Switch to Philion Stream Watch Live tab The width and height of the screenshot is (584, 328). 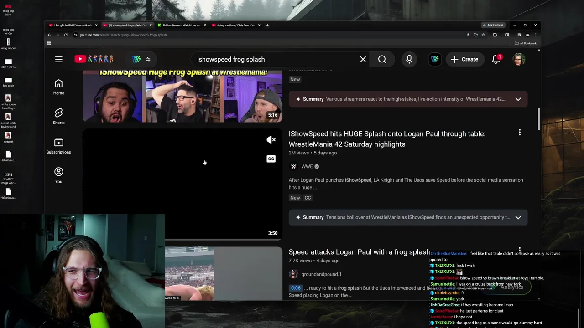(181, 25)
